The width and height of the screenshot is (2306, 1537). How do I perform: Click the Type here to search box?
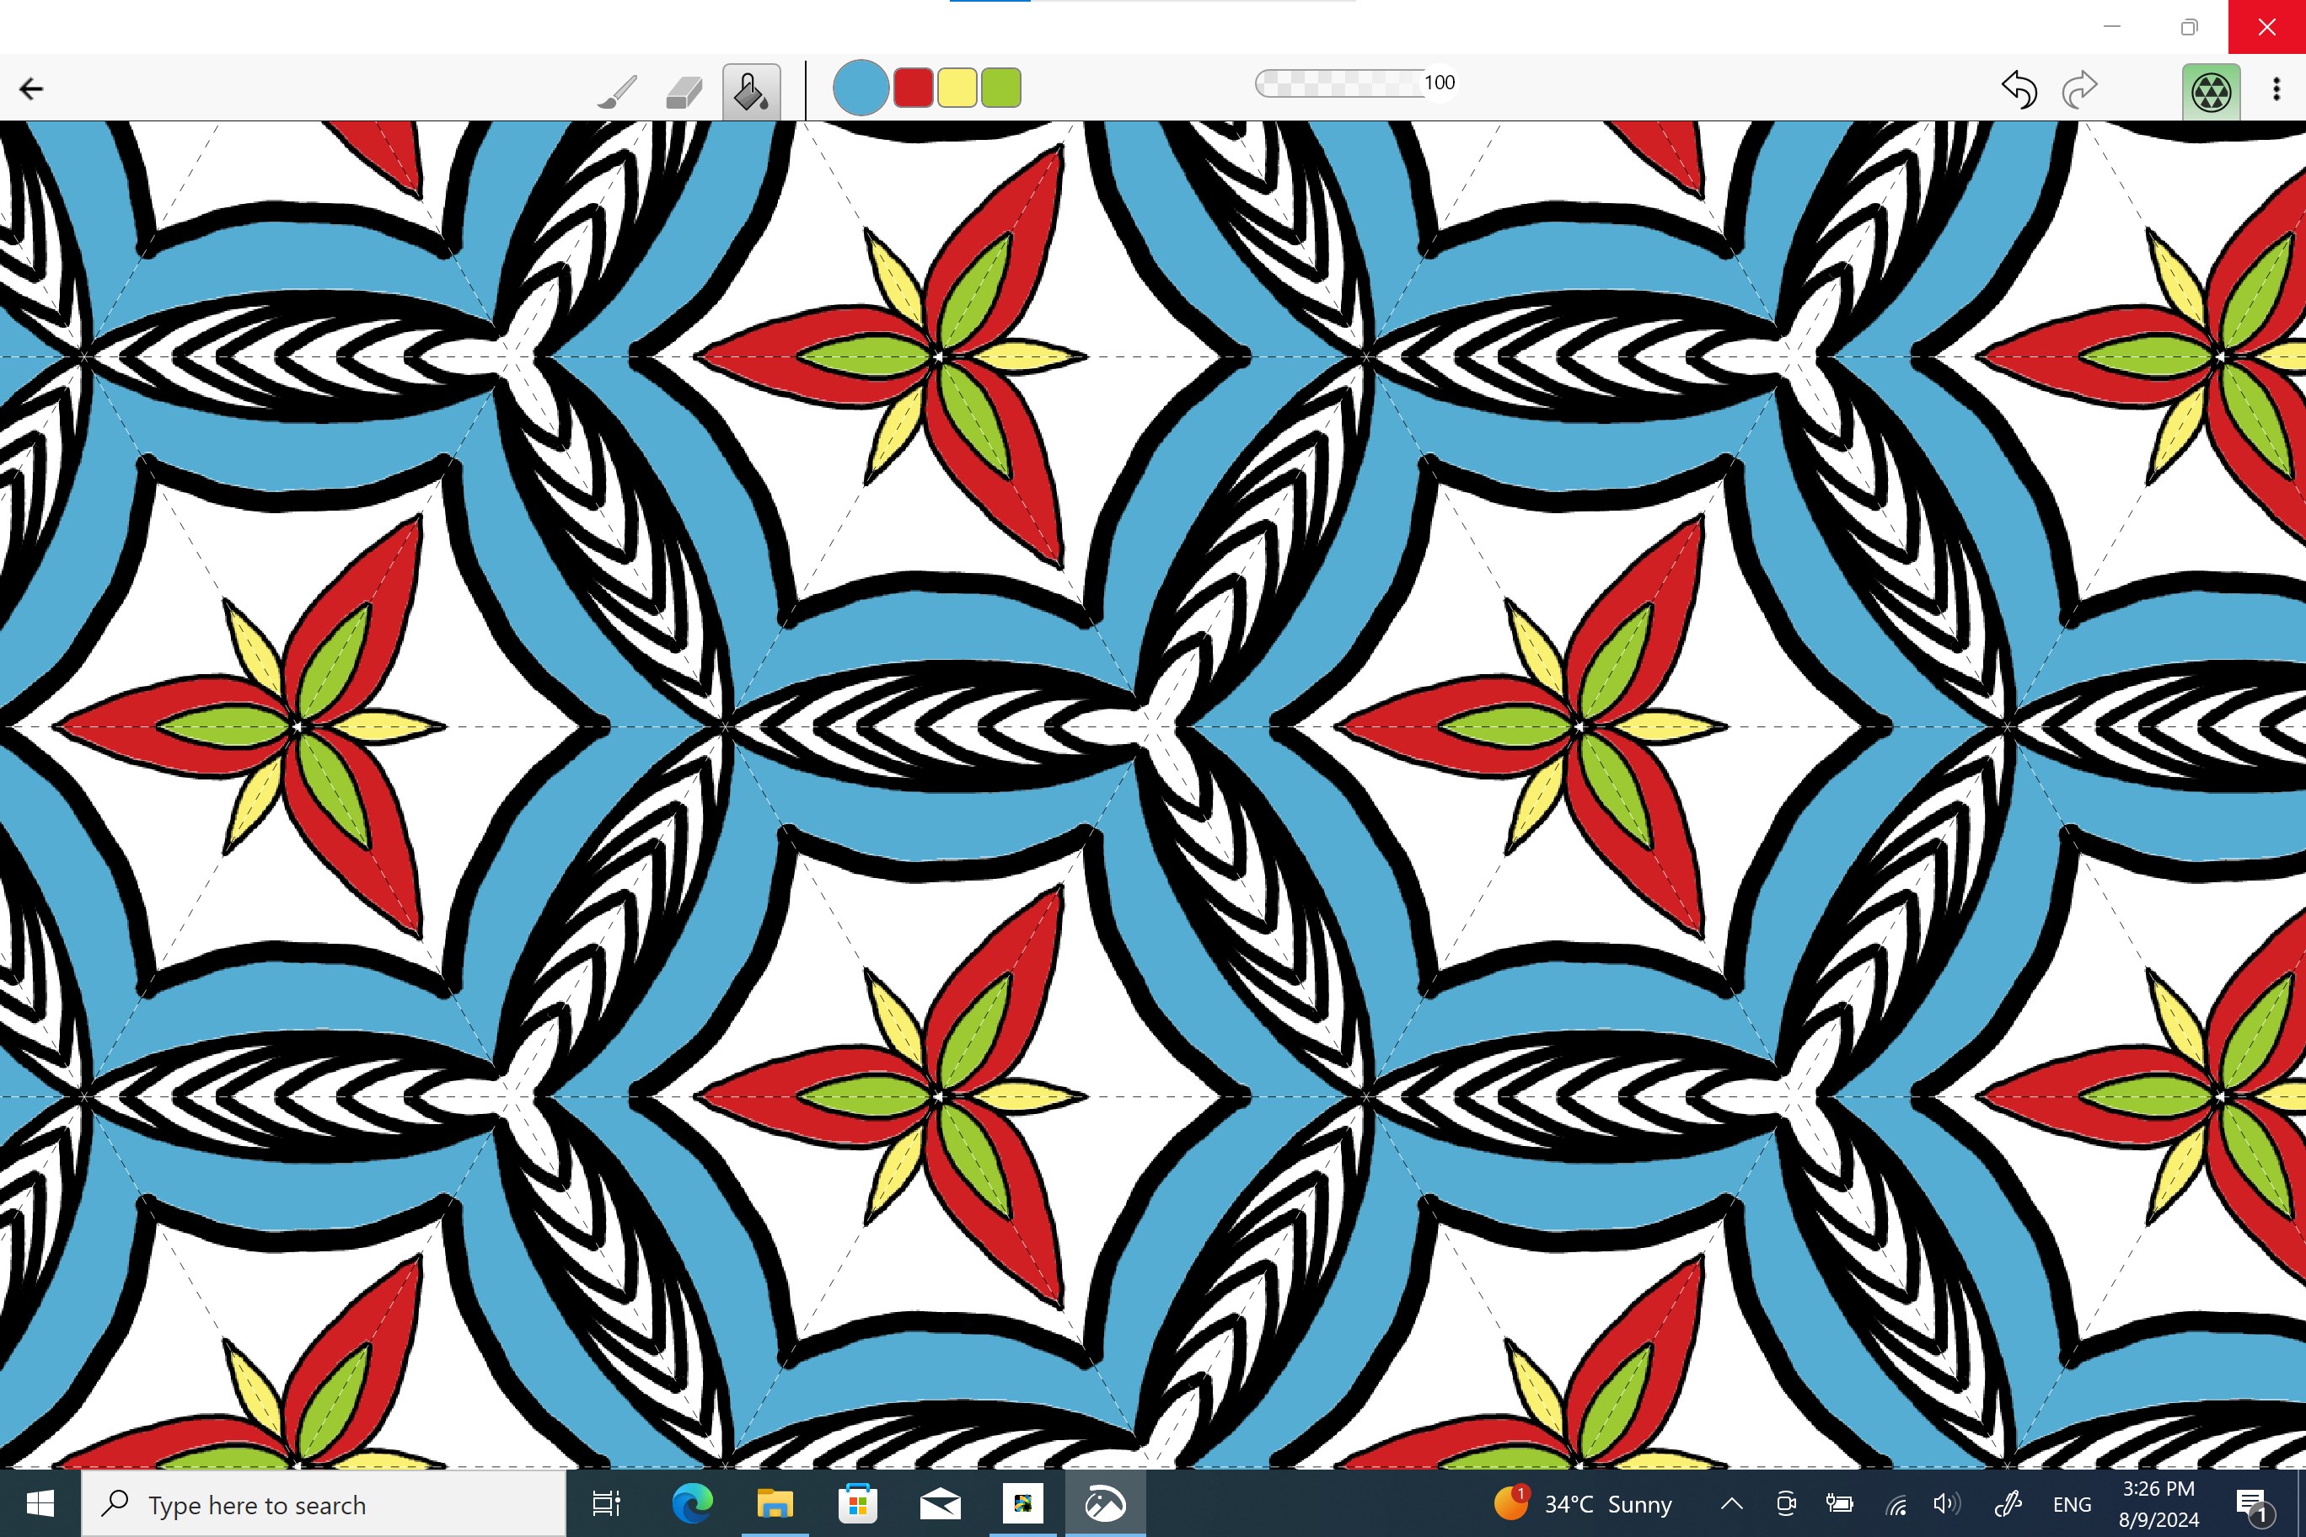[324, 1503]
